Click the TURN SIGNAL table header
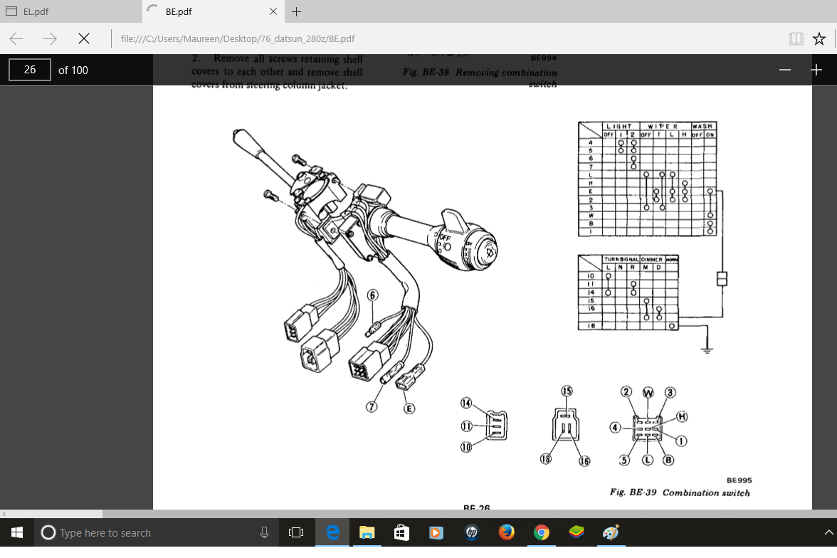The width and height of the screenshot is (837, 558). pyautogui.click(x=621, y=259)
